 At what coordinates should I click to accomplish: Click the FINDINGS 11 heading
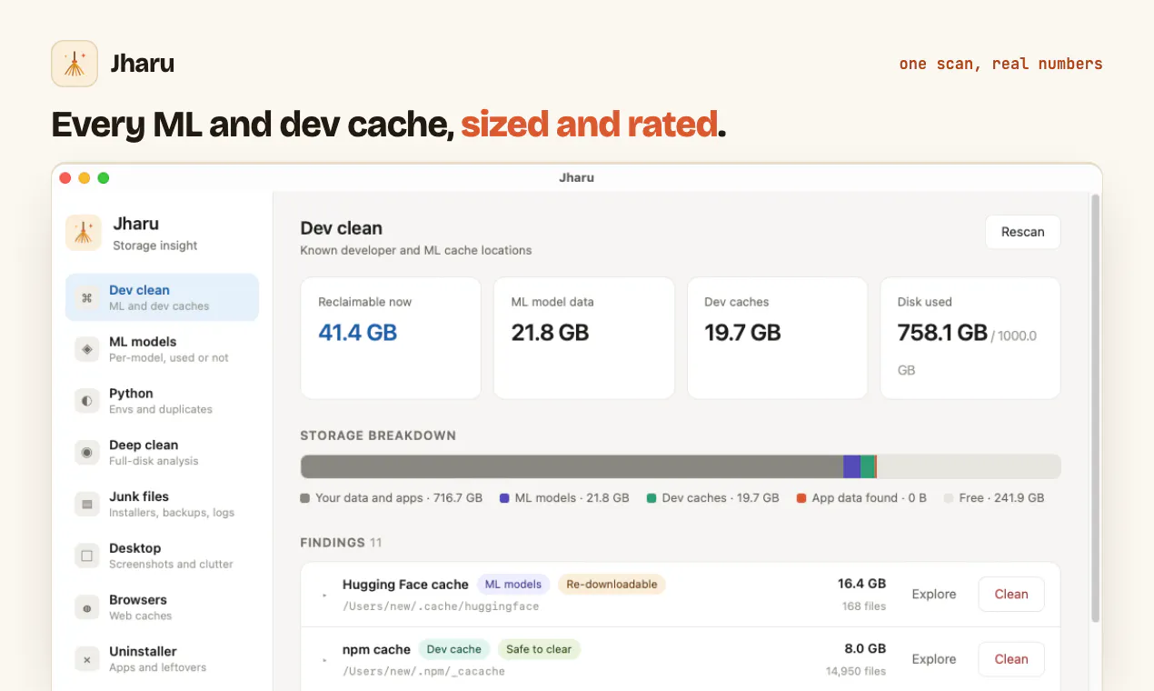coord(341,543)
